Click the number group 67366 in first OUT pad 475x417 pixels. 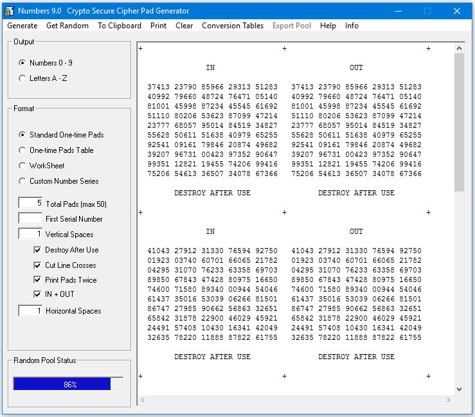point(410,173)
